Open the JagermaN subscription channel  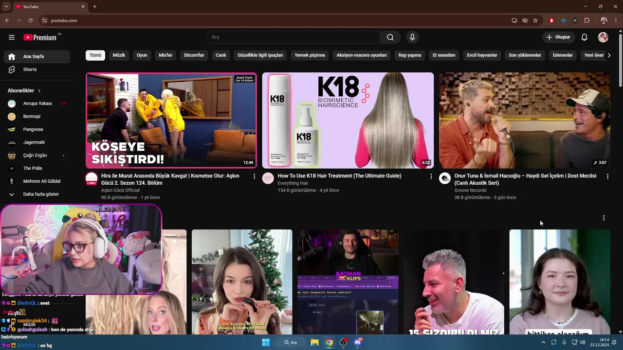pos(37,142)
